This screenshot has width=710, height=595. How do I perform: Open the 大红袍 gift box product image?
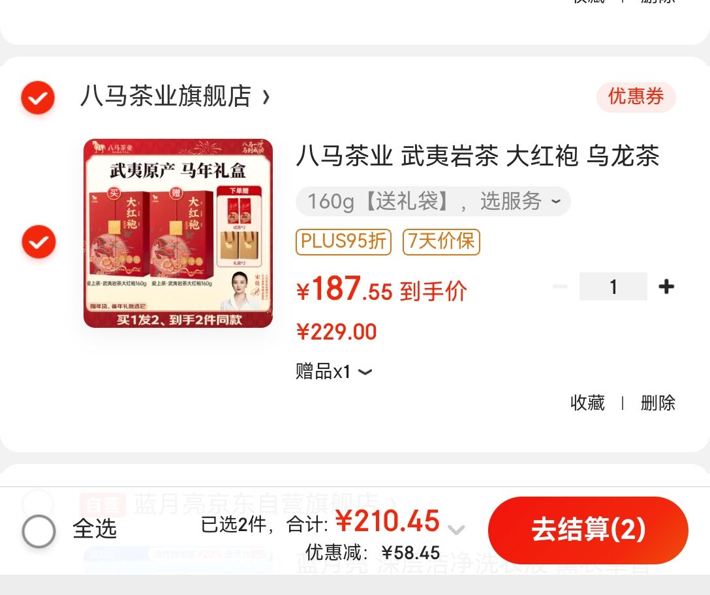(x=178, y=233)
